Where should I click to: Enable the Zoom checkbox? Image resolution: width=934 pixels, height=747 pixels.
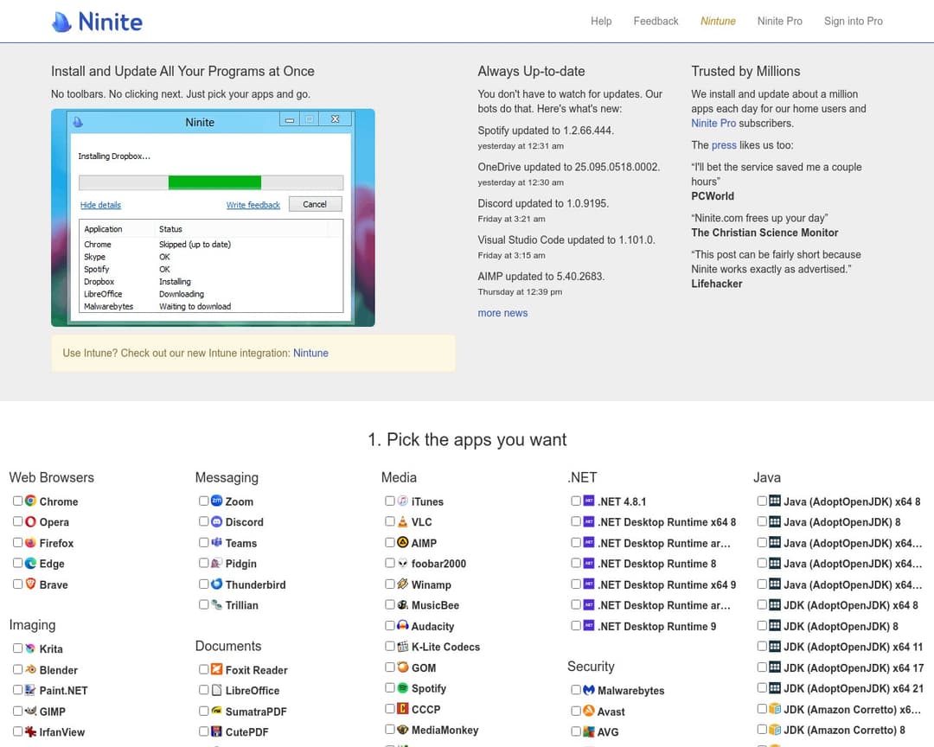tap(204, 501)
